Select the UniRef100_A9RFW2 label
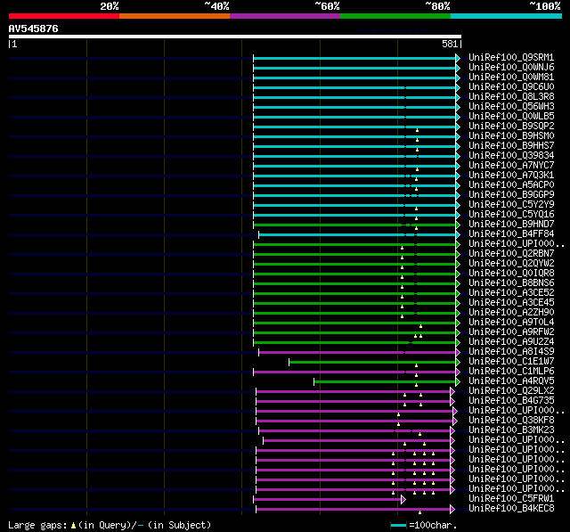570x532 pixels. [511, 332]
